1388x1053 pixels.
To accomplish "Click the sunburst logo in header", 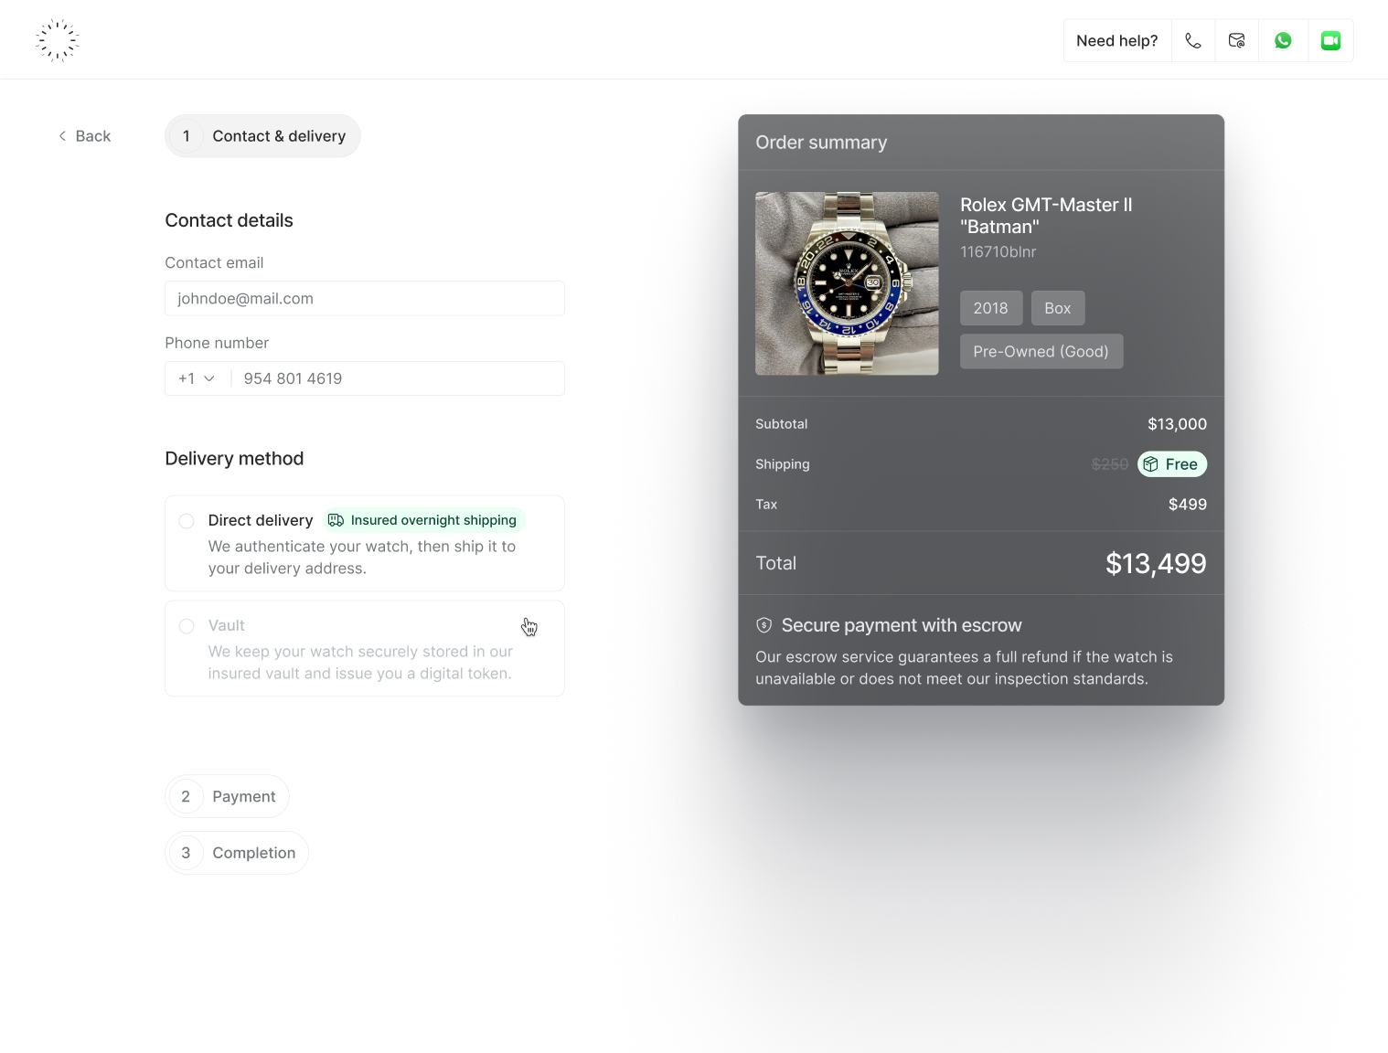I will (57, 40).
